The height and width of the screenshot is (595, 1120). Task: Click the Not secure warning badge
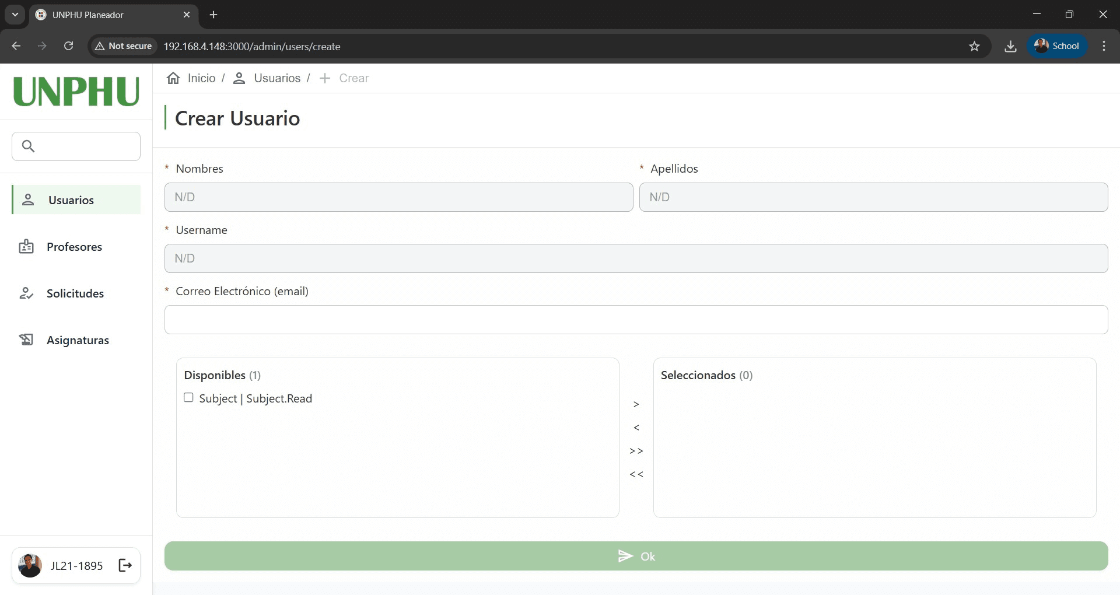pyautogui.click(x=124, y=46)
